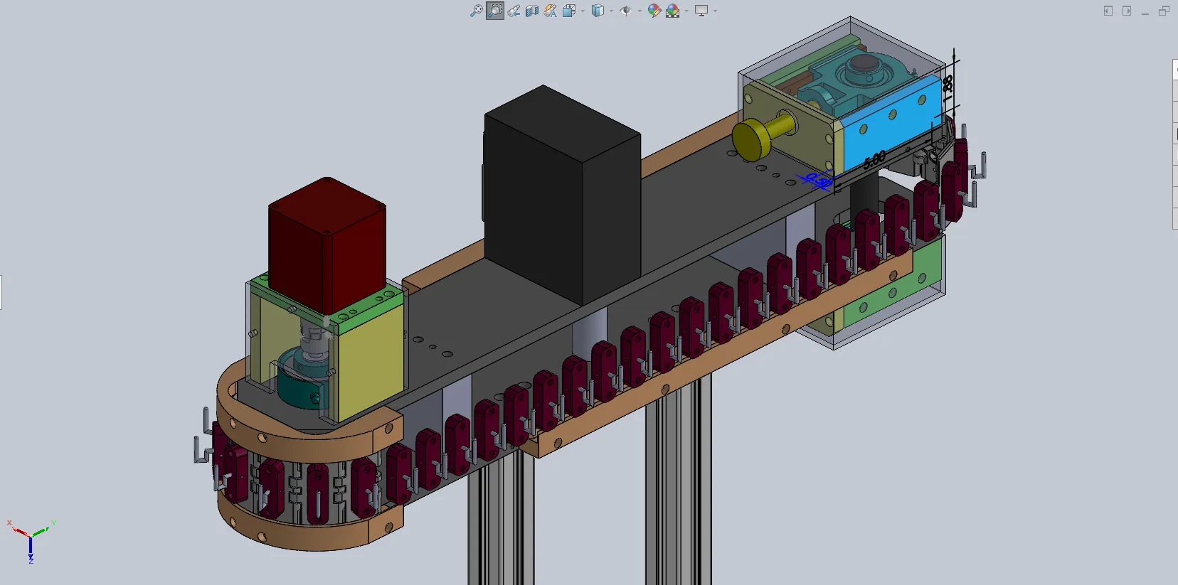
Task: Click the View Settings monitor icon
Action: click(701, 11)
